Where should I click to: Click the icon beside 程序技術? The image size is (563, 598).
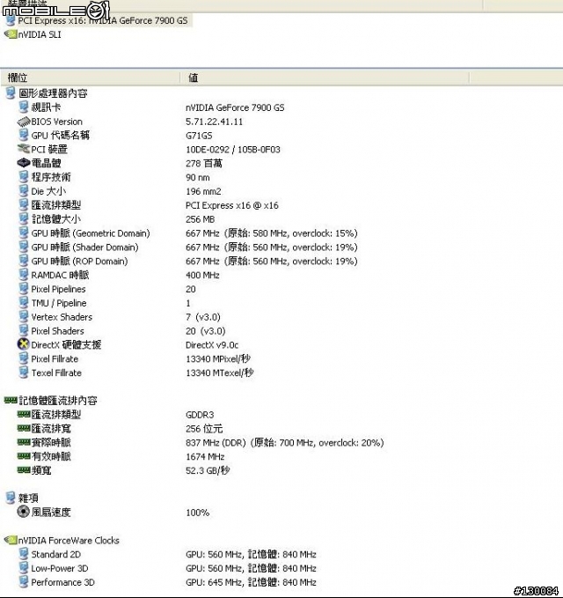click(x=24, y=177)
